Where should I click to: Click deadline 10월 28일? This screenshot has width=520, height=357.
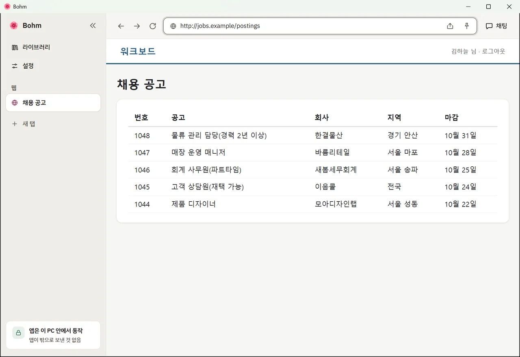pyautogui.click(x=461, y=152)
